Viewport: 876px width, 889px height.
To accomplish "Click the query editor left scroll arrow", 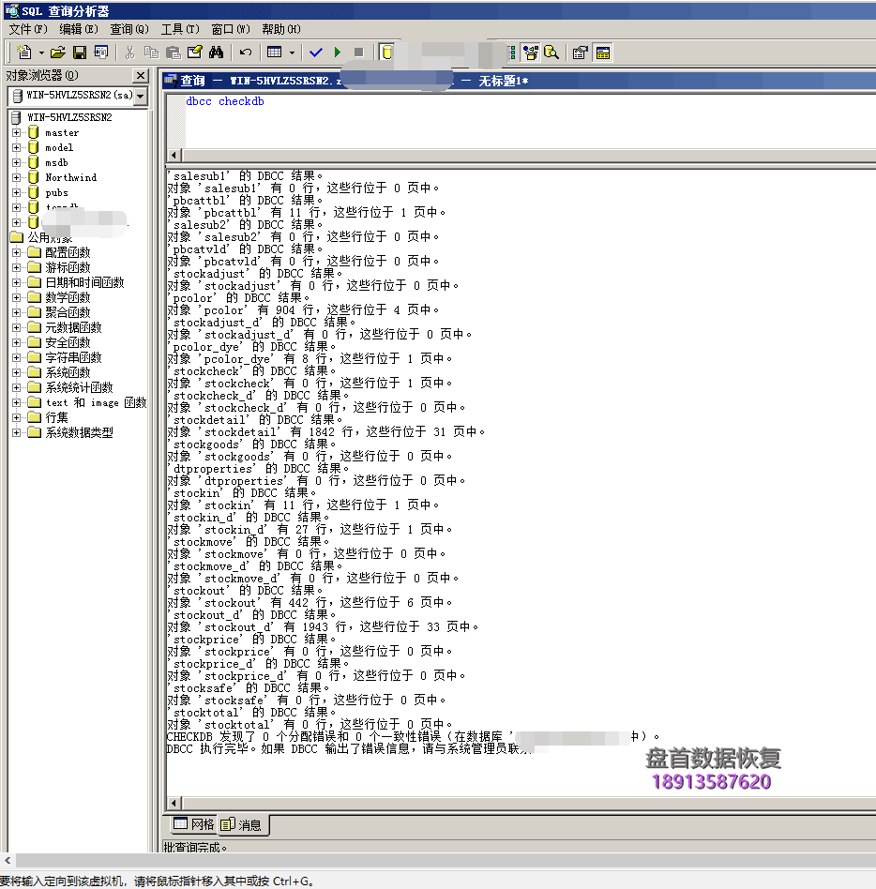I will point(174,156).
